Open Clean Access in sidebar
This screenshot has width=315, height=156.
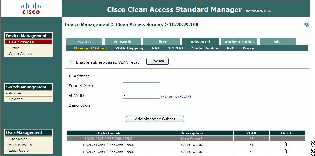point(28,54)
